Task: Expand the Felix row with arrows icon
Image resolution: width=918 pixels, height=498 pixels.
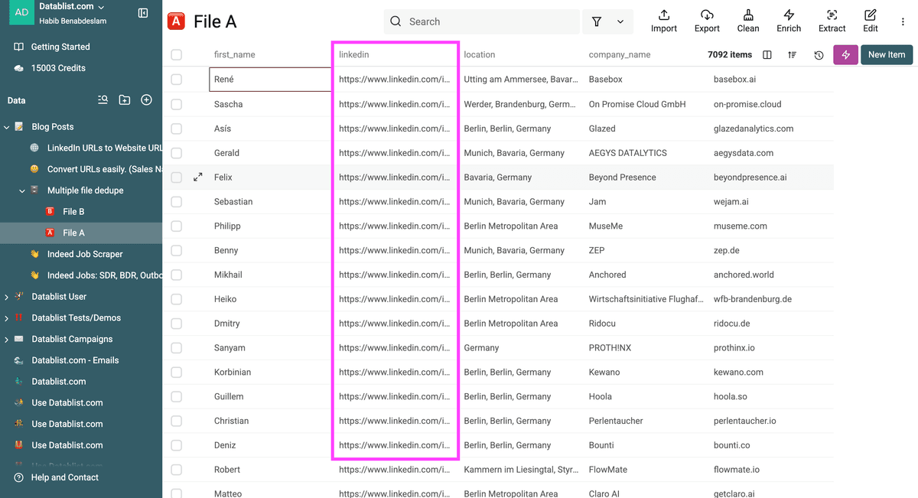Action: 198,177
